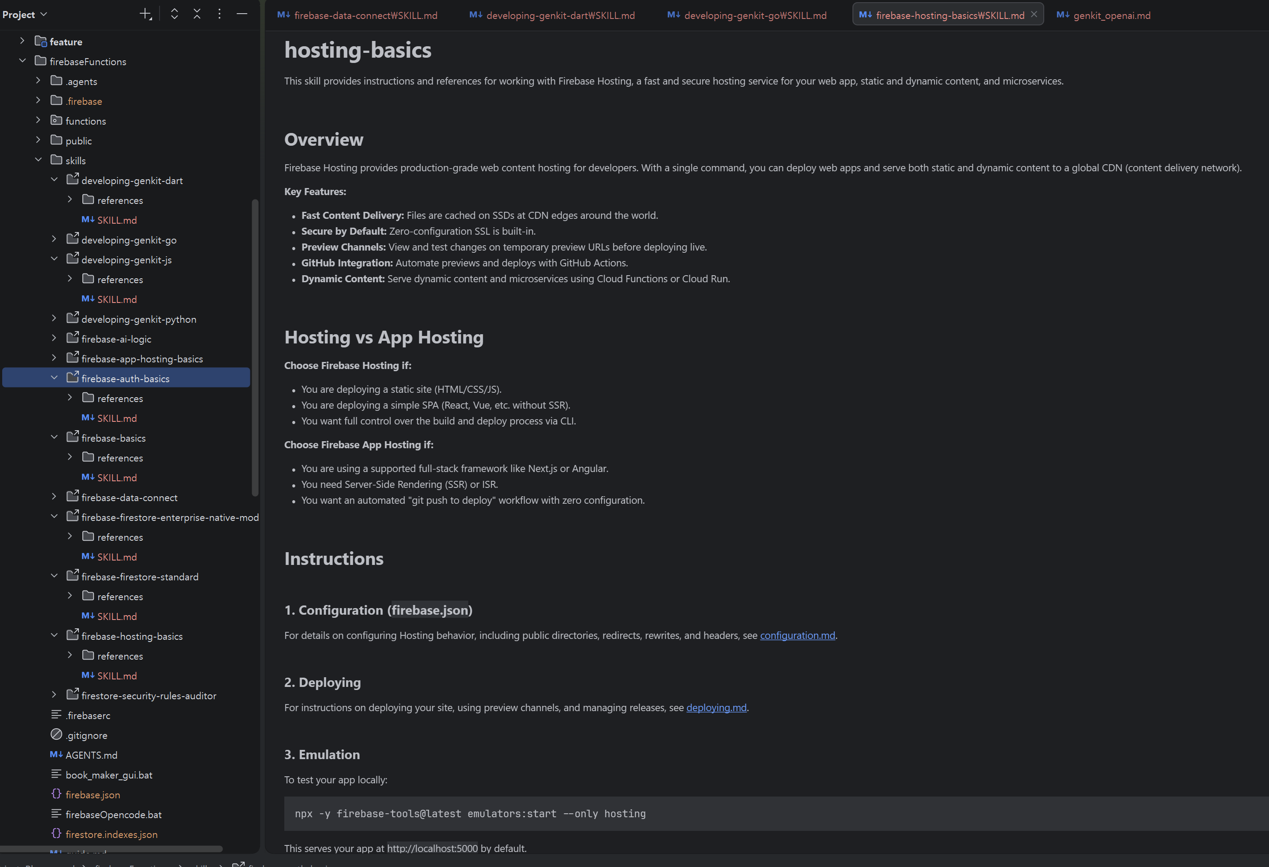Viewport: 1269px width, 867px height.
Task: Click the Collapse All icon in Project toolbar
Action: [x=197, y=14]
